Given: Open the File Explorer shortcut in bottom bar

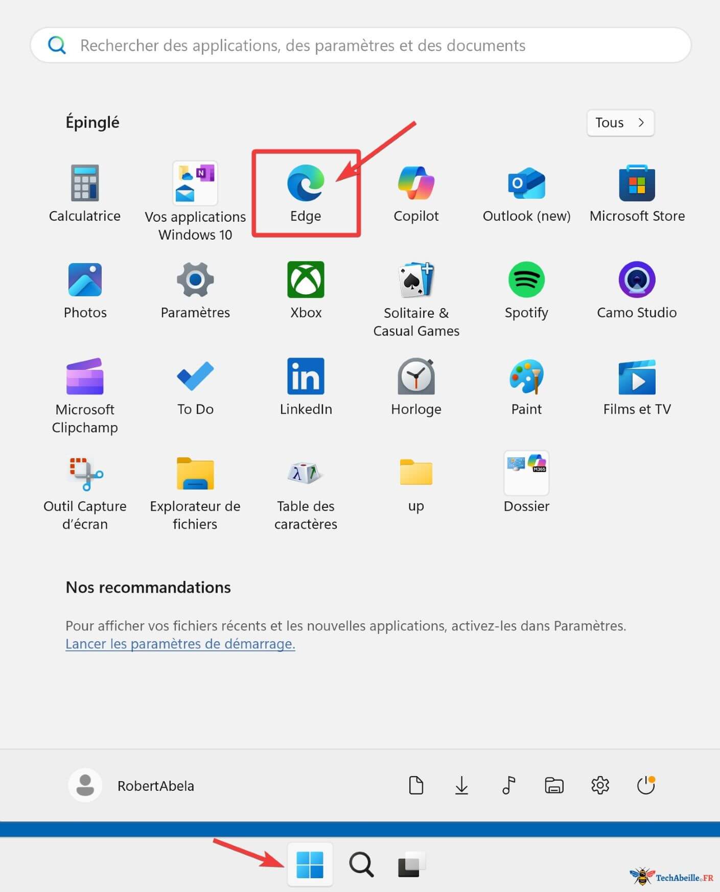Looking at the screenshot, I should click(554, 785).
